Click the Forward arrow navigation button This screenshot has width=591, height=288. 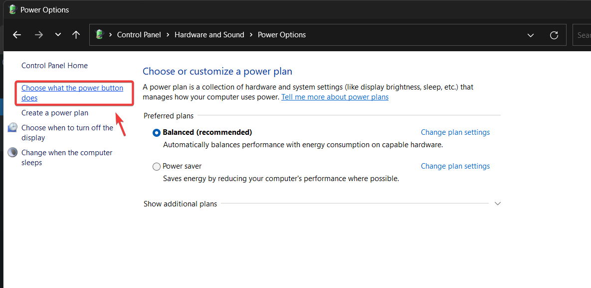coord(39,35)
